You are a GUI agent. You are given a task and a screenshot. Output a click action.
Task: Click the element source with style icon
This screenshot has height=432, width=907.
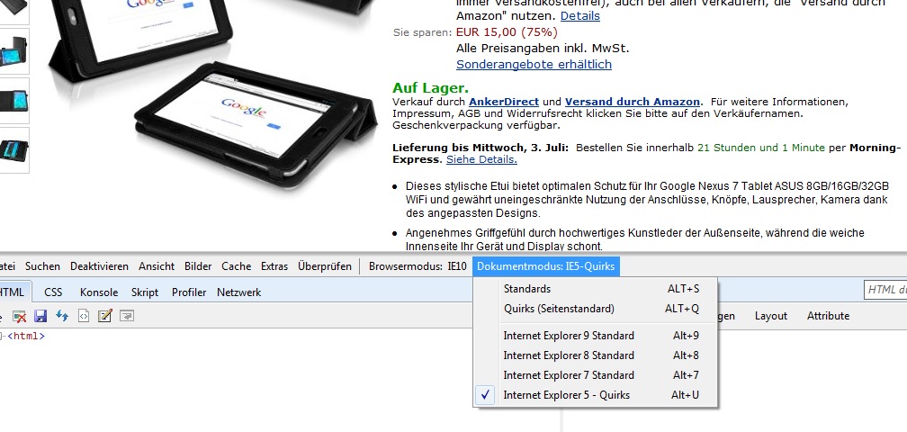[x=84, y=316]
